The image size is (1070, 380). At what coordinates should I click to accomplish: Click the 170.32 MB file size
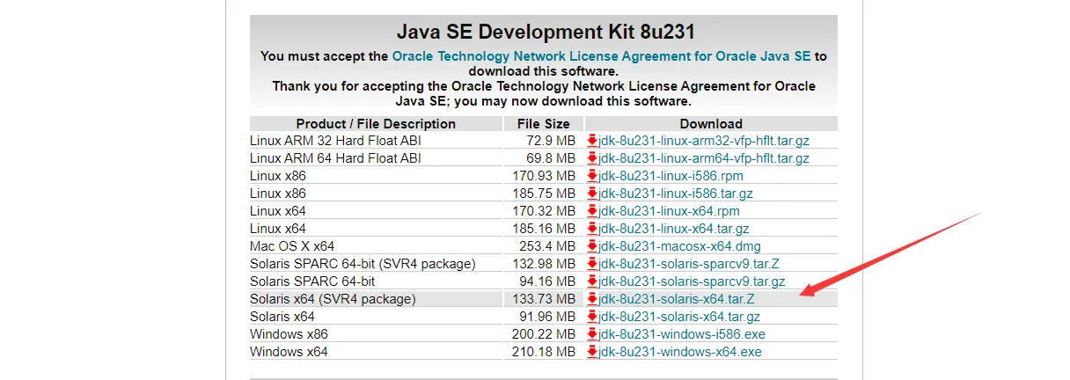(544, 211)
